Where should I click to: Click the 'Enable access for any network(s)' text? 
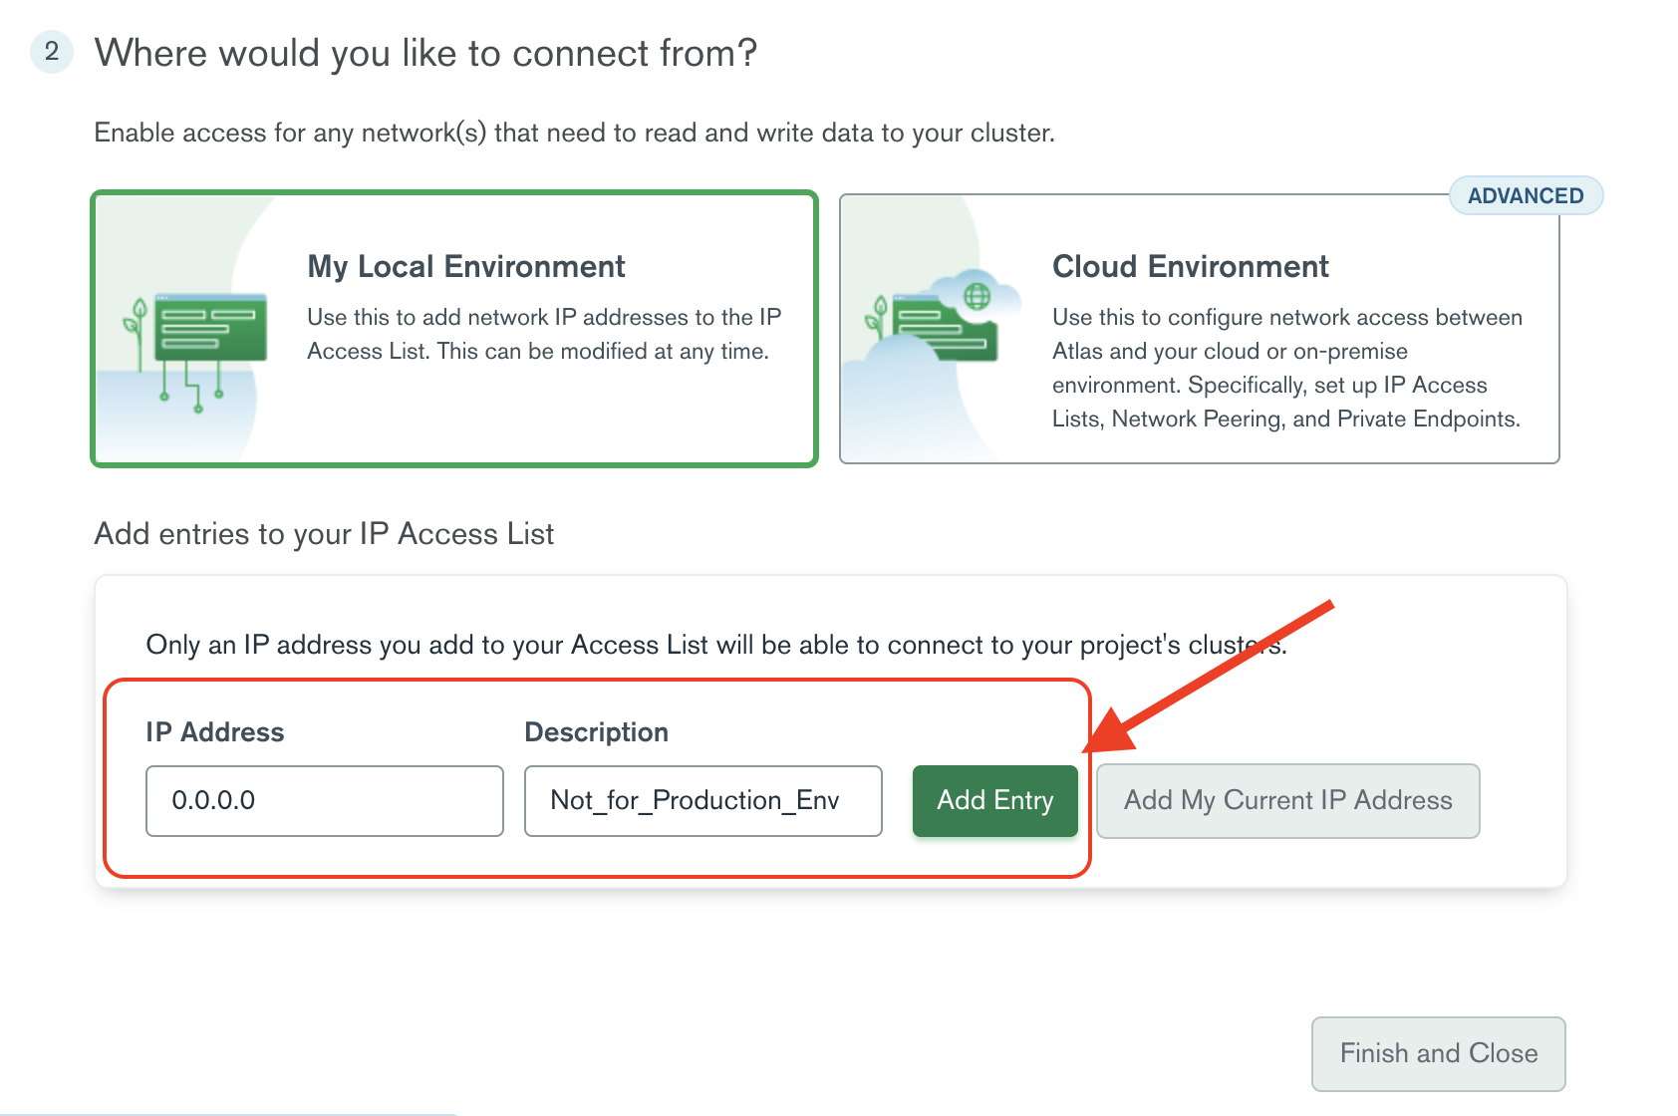click(x=574, y=134)
